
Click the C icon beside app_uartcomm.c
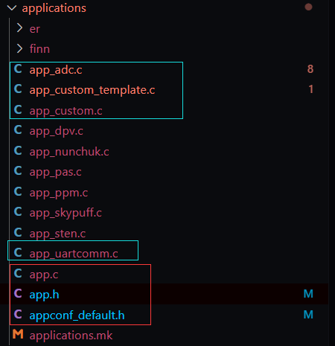pos(18,253)
